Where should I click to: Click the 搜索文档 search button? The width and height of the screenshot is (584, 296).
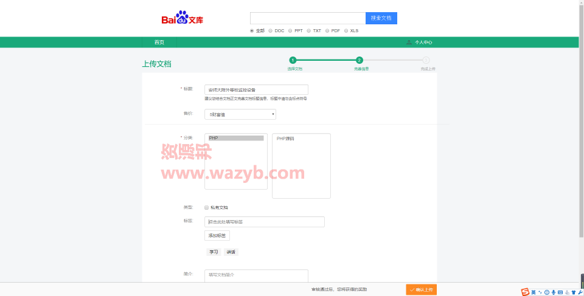381,18
